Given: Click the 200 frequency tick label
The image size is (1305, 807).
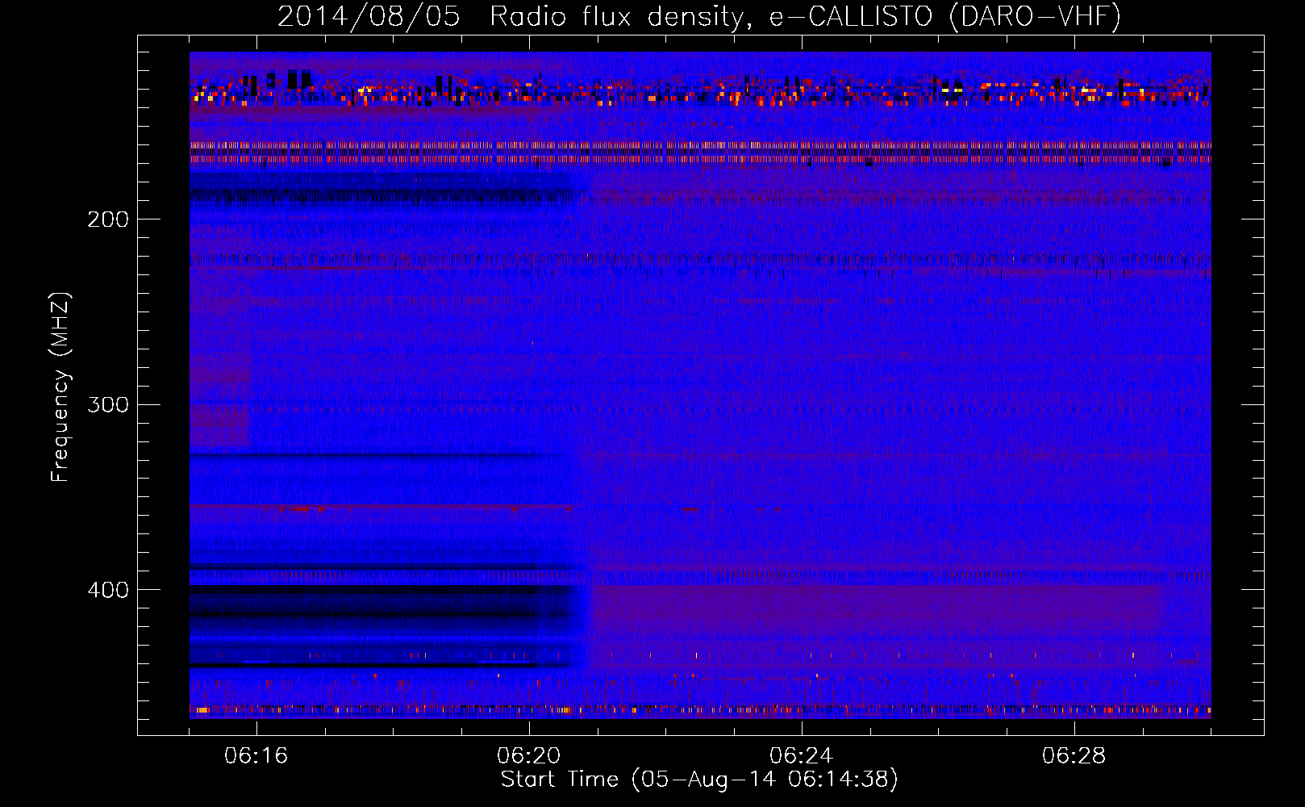Looking at the screenshot, I should (x=108, y=220).
